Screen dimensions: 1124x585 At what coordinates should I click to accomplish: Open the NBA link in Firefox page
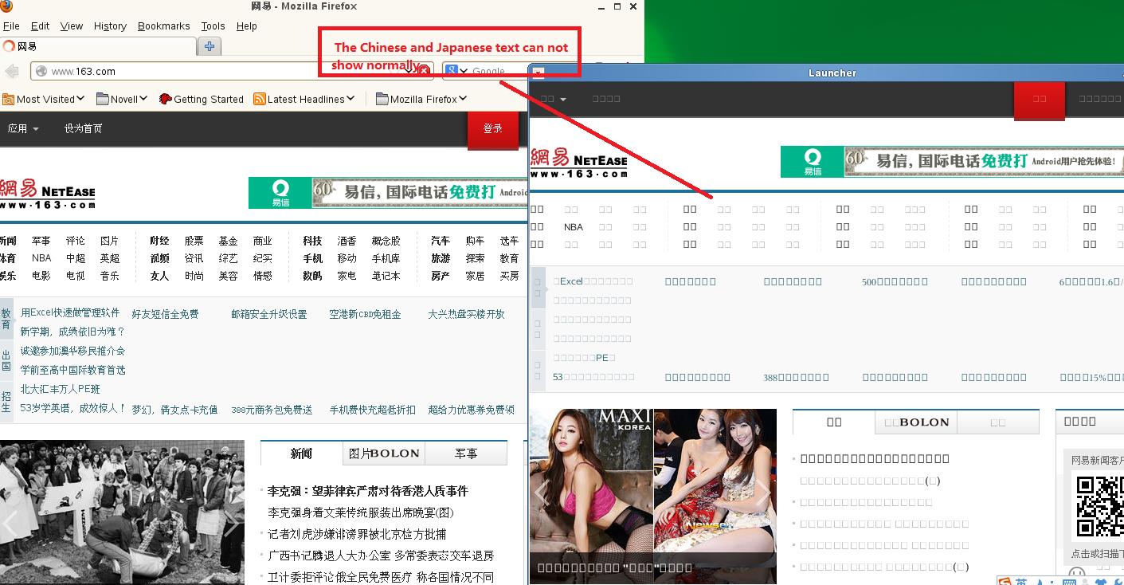(41, 258)
